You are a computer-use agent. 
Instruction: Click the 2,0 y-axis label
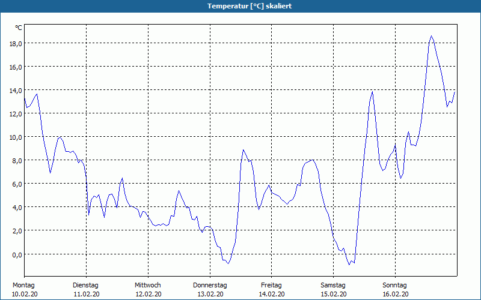pos(17,231)
